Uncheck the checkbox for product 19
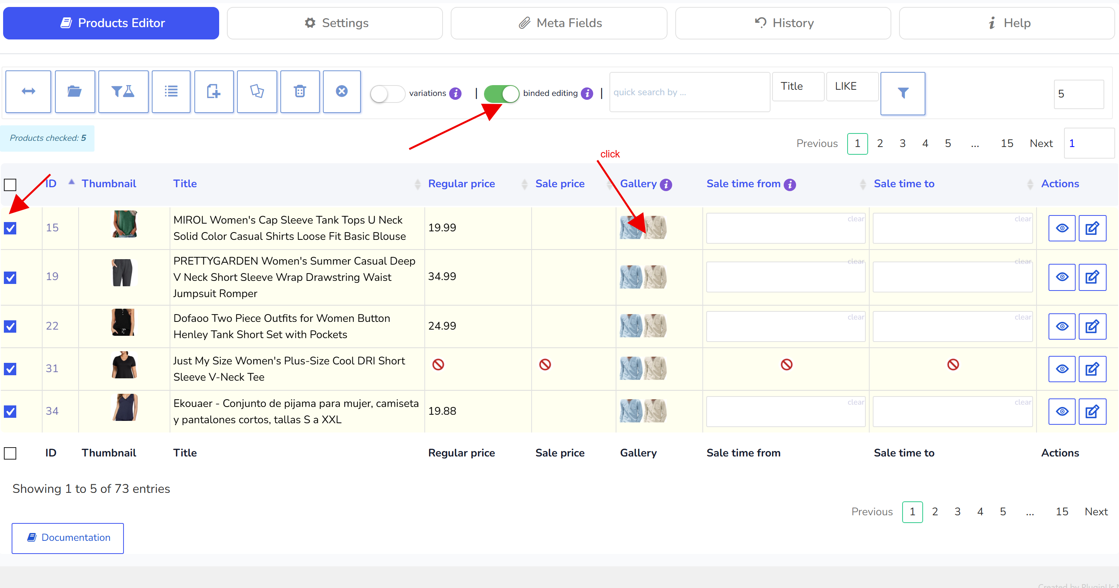The height and width of the screenshot is (588, 1119). pyautogui.click(x=10, y=277)
